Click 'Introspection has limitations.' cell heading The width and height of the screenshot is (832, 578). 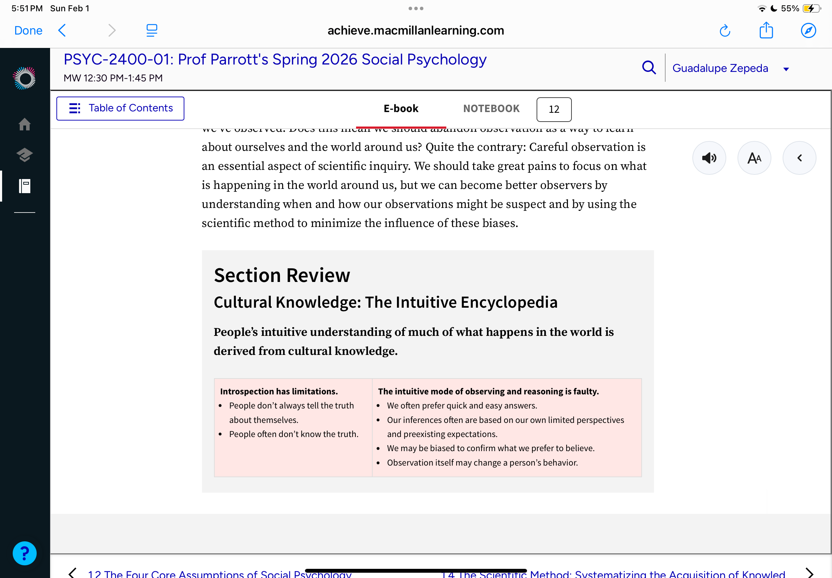(279, 392)
